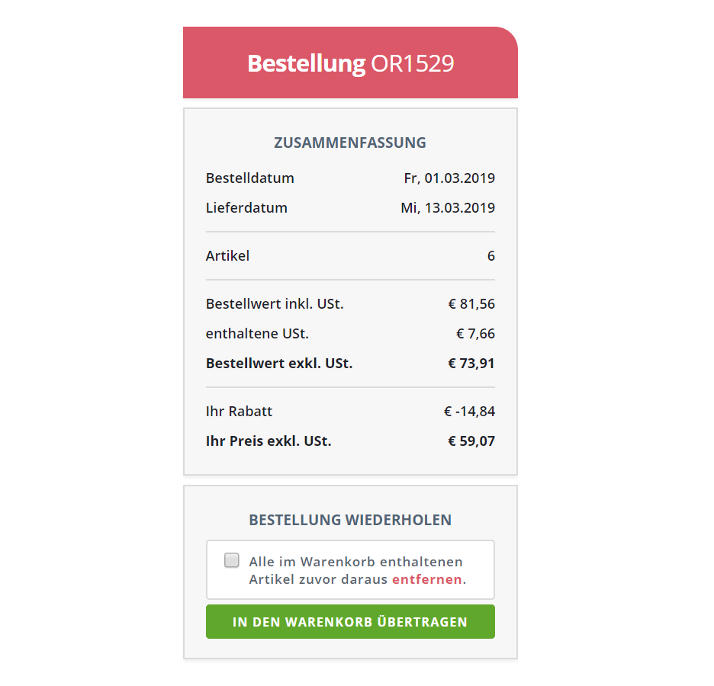Click the Lieferdatum label

coord(246,208)
